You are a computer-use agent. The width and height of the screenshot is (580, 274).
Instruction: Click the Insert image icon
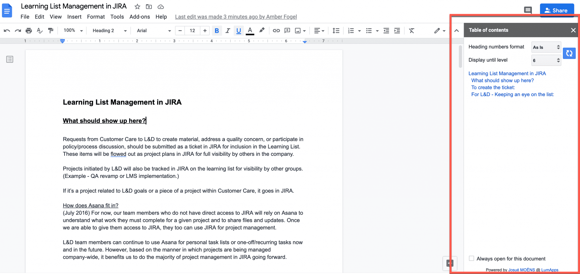point(298,31)
